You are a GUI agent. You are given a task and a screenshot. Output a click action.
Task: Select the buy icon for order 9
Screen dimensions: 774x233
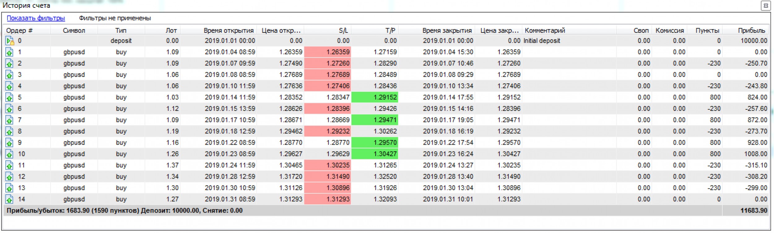10,143
